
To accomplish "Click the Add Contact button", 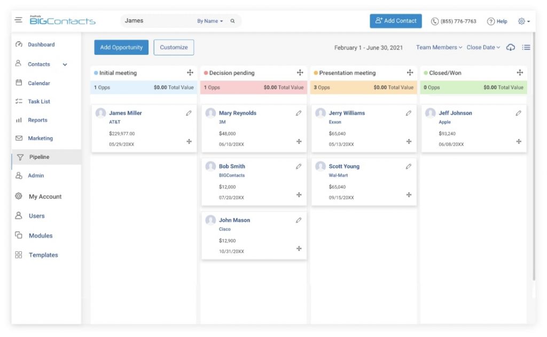I will pos(396,21).
